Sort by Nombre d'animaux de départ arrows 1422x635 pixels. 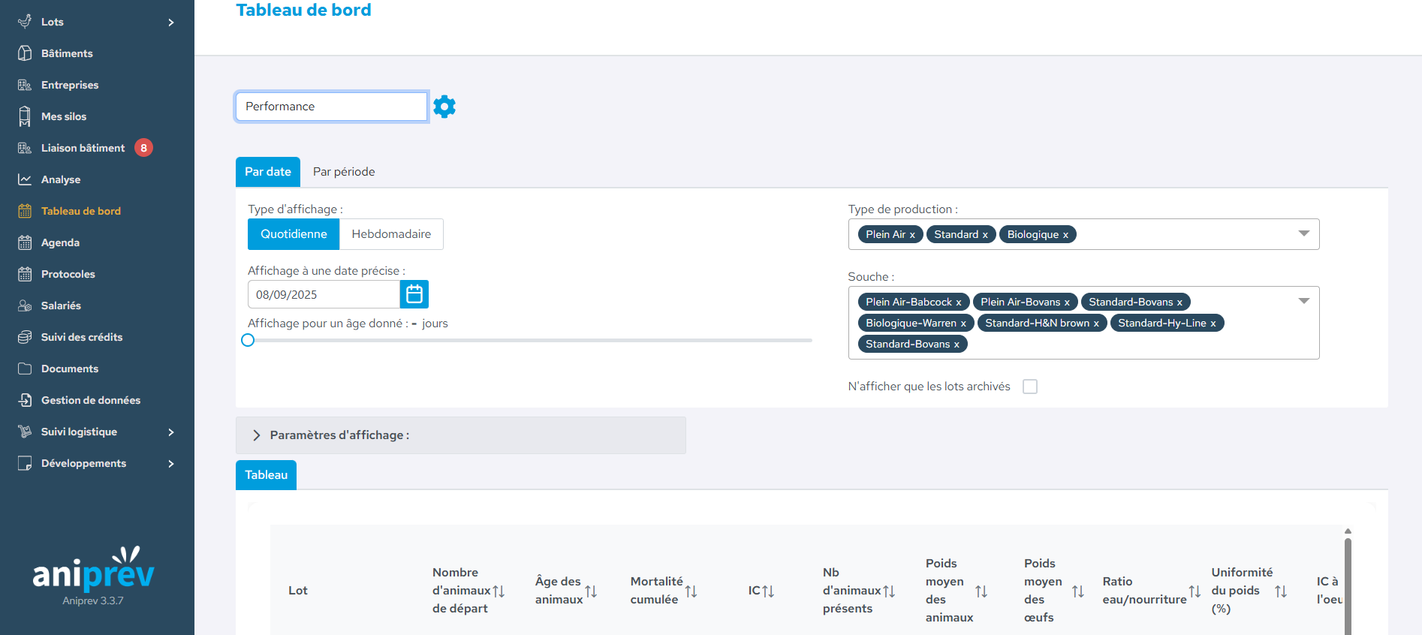(499, 591)
